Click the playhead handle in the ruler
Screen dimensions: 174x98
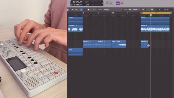coord(151,15)
